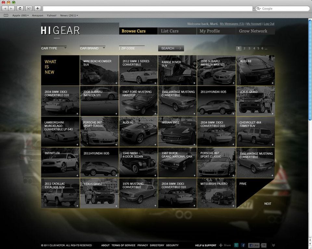The height and width of the screenshot is (249, 312).
Task: Expand plus icon on Audi A1 tile
Action: click(x=155, y=145)
